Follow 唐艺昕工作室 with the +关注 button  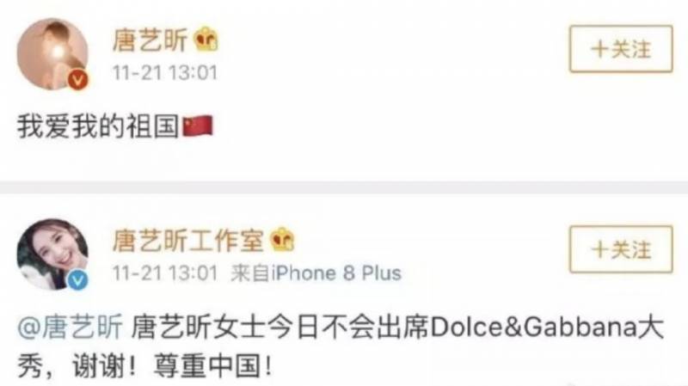(x=621, y=249)
